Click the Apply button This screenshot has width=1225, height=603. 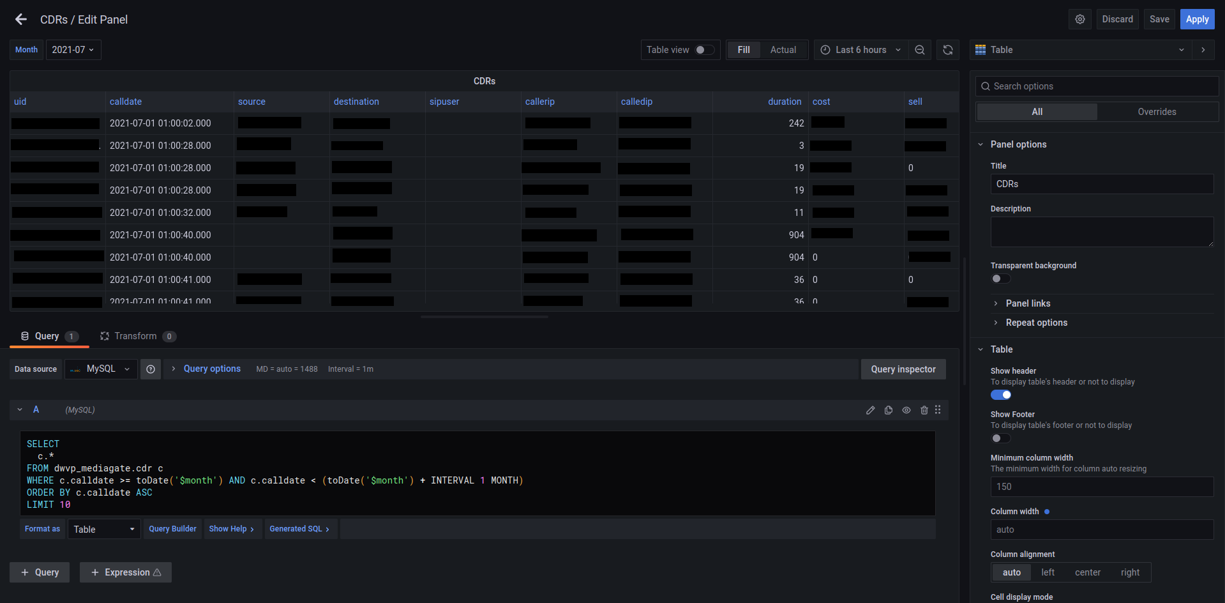[1197, 19]
